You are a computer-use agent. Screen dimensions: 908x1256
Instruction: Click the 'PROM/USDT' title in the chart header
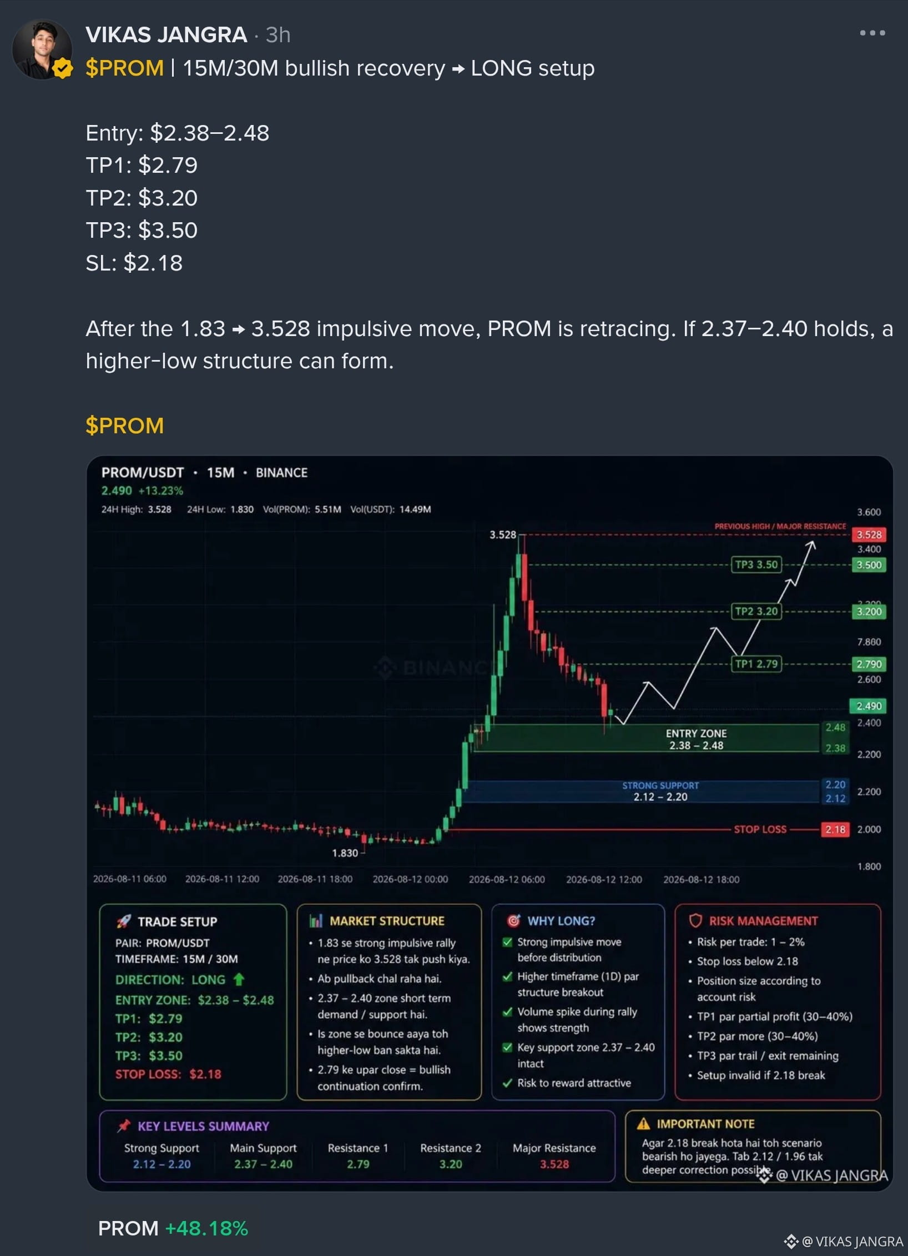pos(143,473)
